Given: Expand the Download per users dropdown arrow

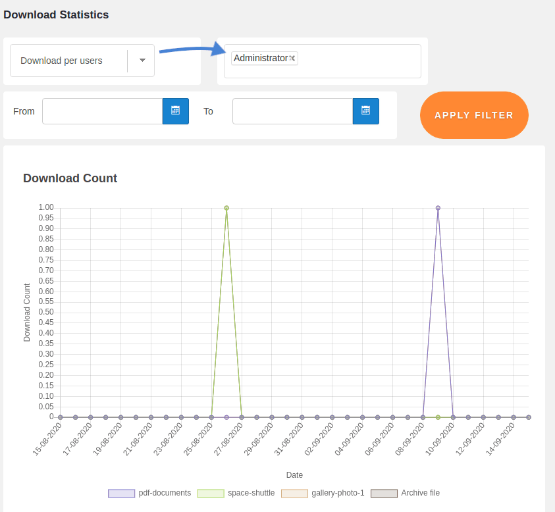Looking at the screenshot, I should point(142,61).
